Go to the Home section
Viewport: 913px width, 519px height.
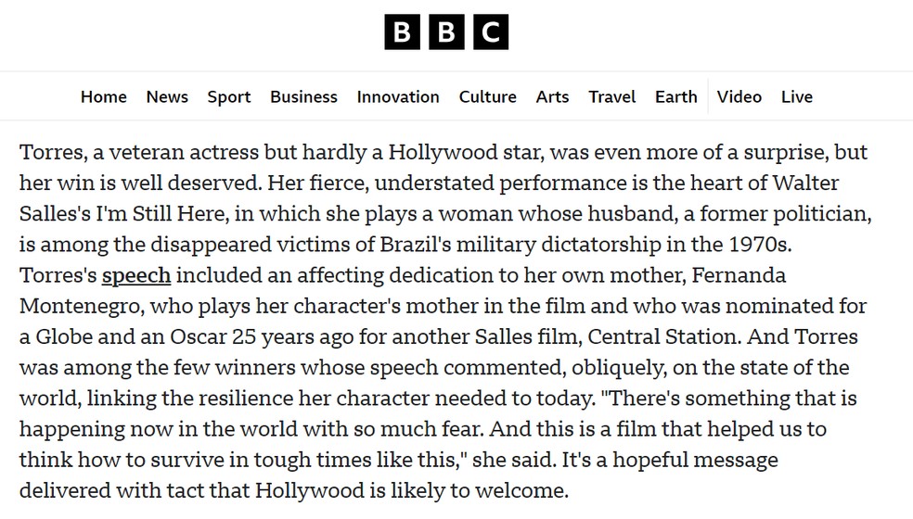(x=104, y=96)
